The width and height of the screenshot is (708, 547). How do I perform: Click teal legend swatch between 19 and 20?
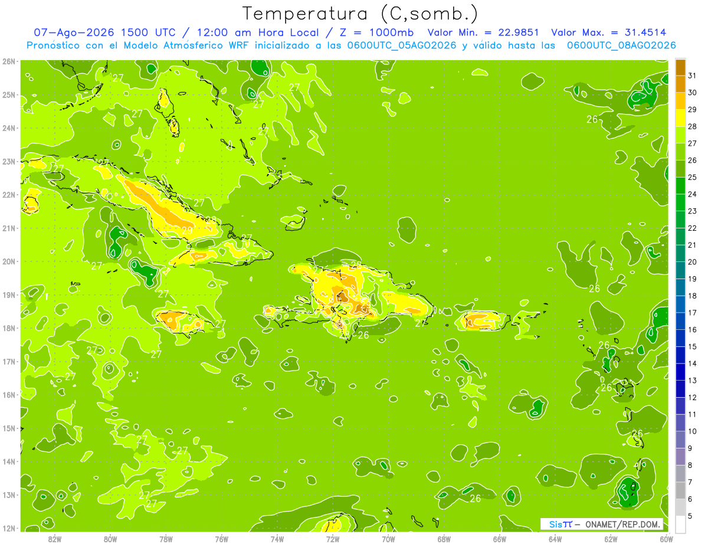680,270
